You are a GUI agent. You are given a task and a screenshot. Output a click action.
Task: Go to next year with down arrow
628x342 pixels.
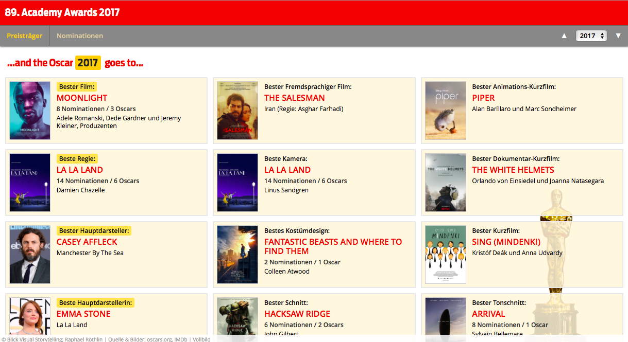coord(618,36)
